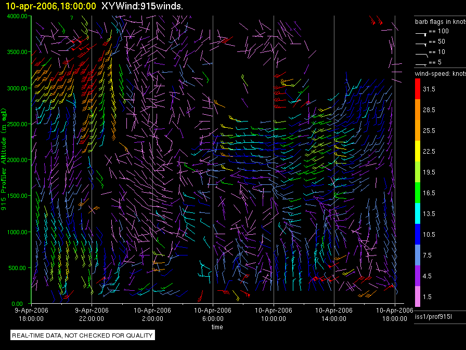Click the 'wind-speed: knots' legend heading

click(440, 74)
